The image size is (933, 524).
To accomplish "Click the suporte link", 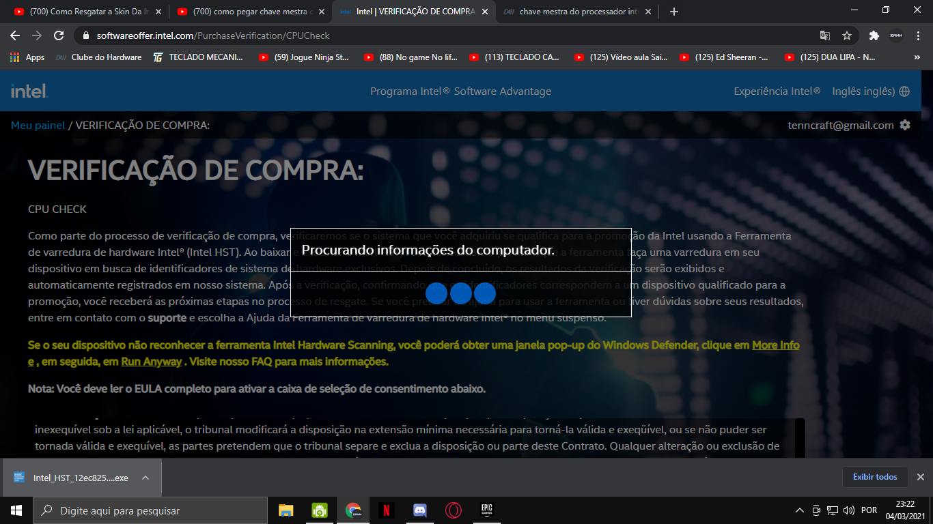I will 167,318.
